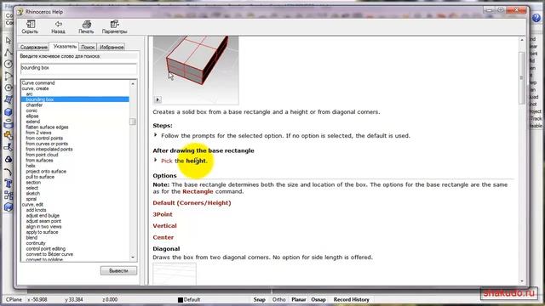Open the Содержание (Contents) tab

(34, 48)
